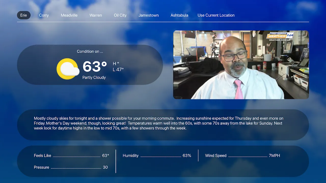Switch to the Corry location tab
This screenshot has width=326, height=183.
pyautogui.click(x=44, y=15)
